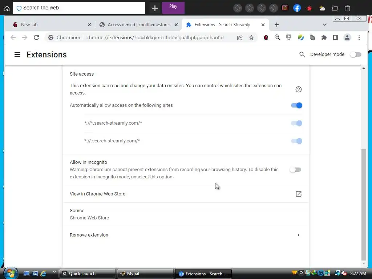Expand the Remove extension arrow
This screenshot has height=279, width=372.
point(299,235)
